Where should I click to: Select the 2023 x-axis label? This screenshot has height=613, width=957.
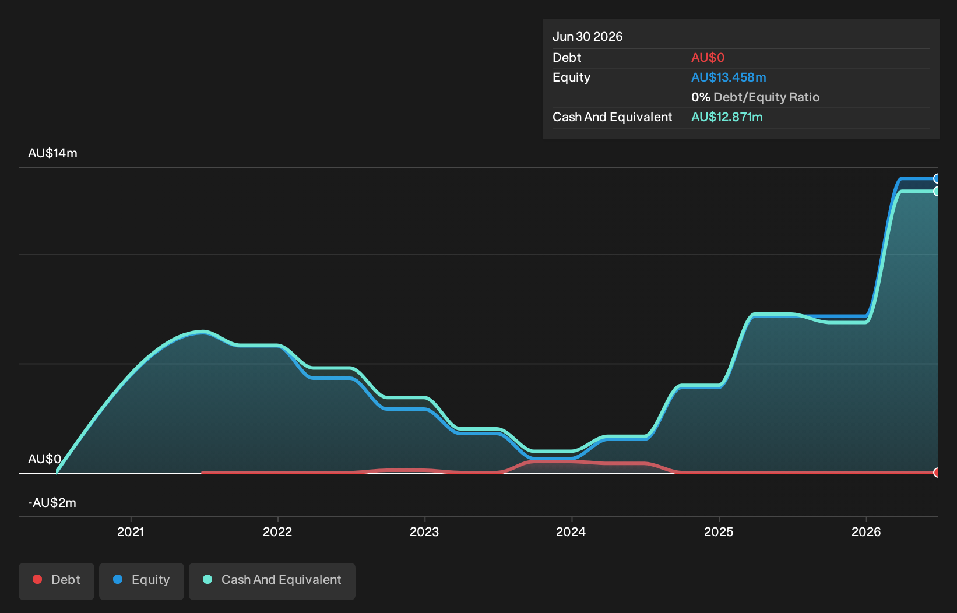(424, 531)
